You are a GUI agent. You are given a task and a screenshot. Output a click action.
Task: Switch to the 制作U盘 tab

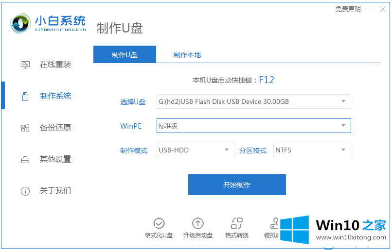pos(125,54)
